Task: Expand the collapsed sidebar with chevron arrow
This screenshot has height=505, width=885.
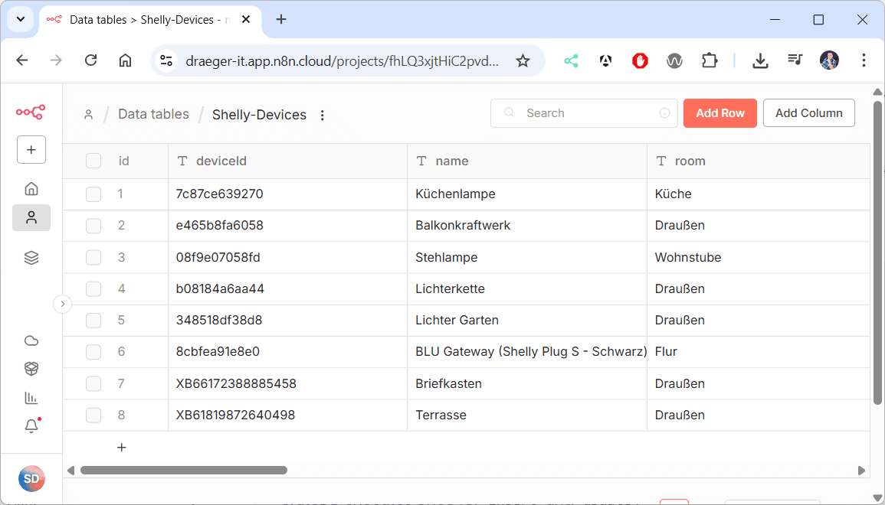Action: [x=63, y=304]
